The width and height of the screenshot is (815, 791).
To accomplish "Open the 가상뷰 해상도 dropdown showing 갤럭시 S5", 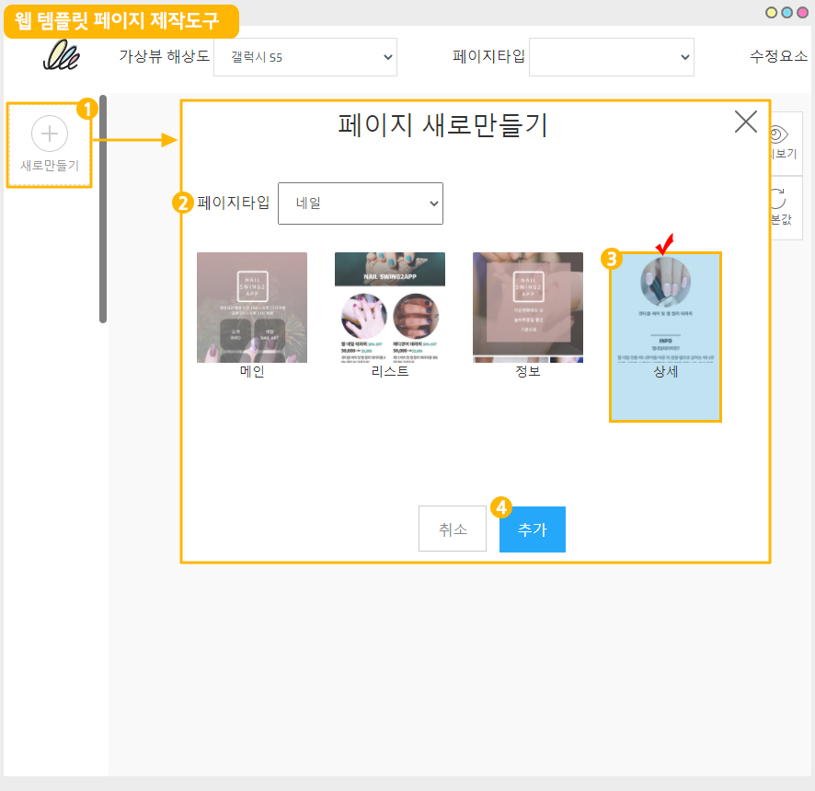I will [x=304, y=57].
